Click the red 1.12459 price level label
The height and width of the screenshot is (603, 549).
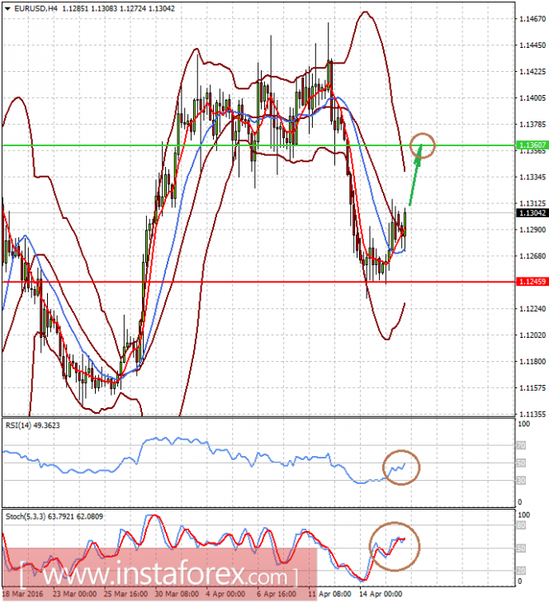[532, 282]
